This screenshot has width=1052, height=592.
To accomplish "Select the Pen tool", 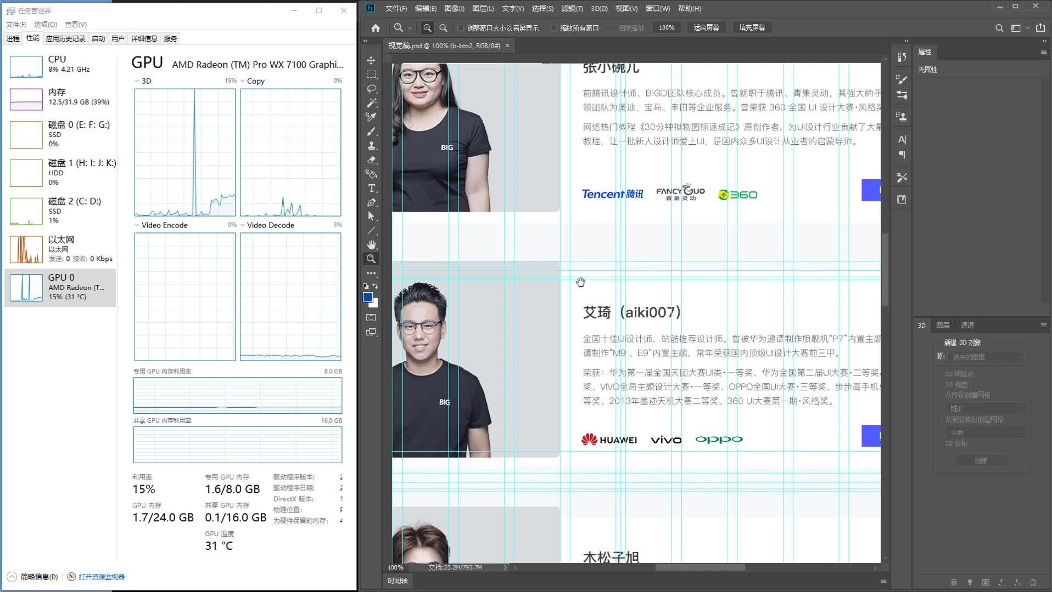I will [x=371, y=203].
